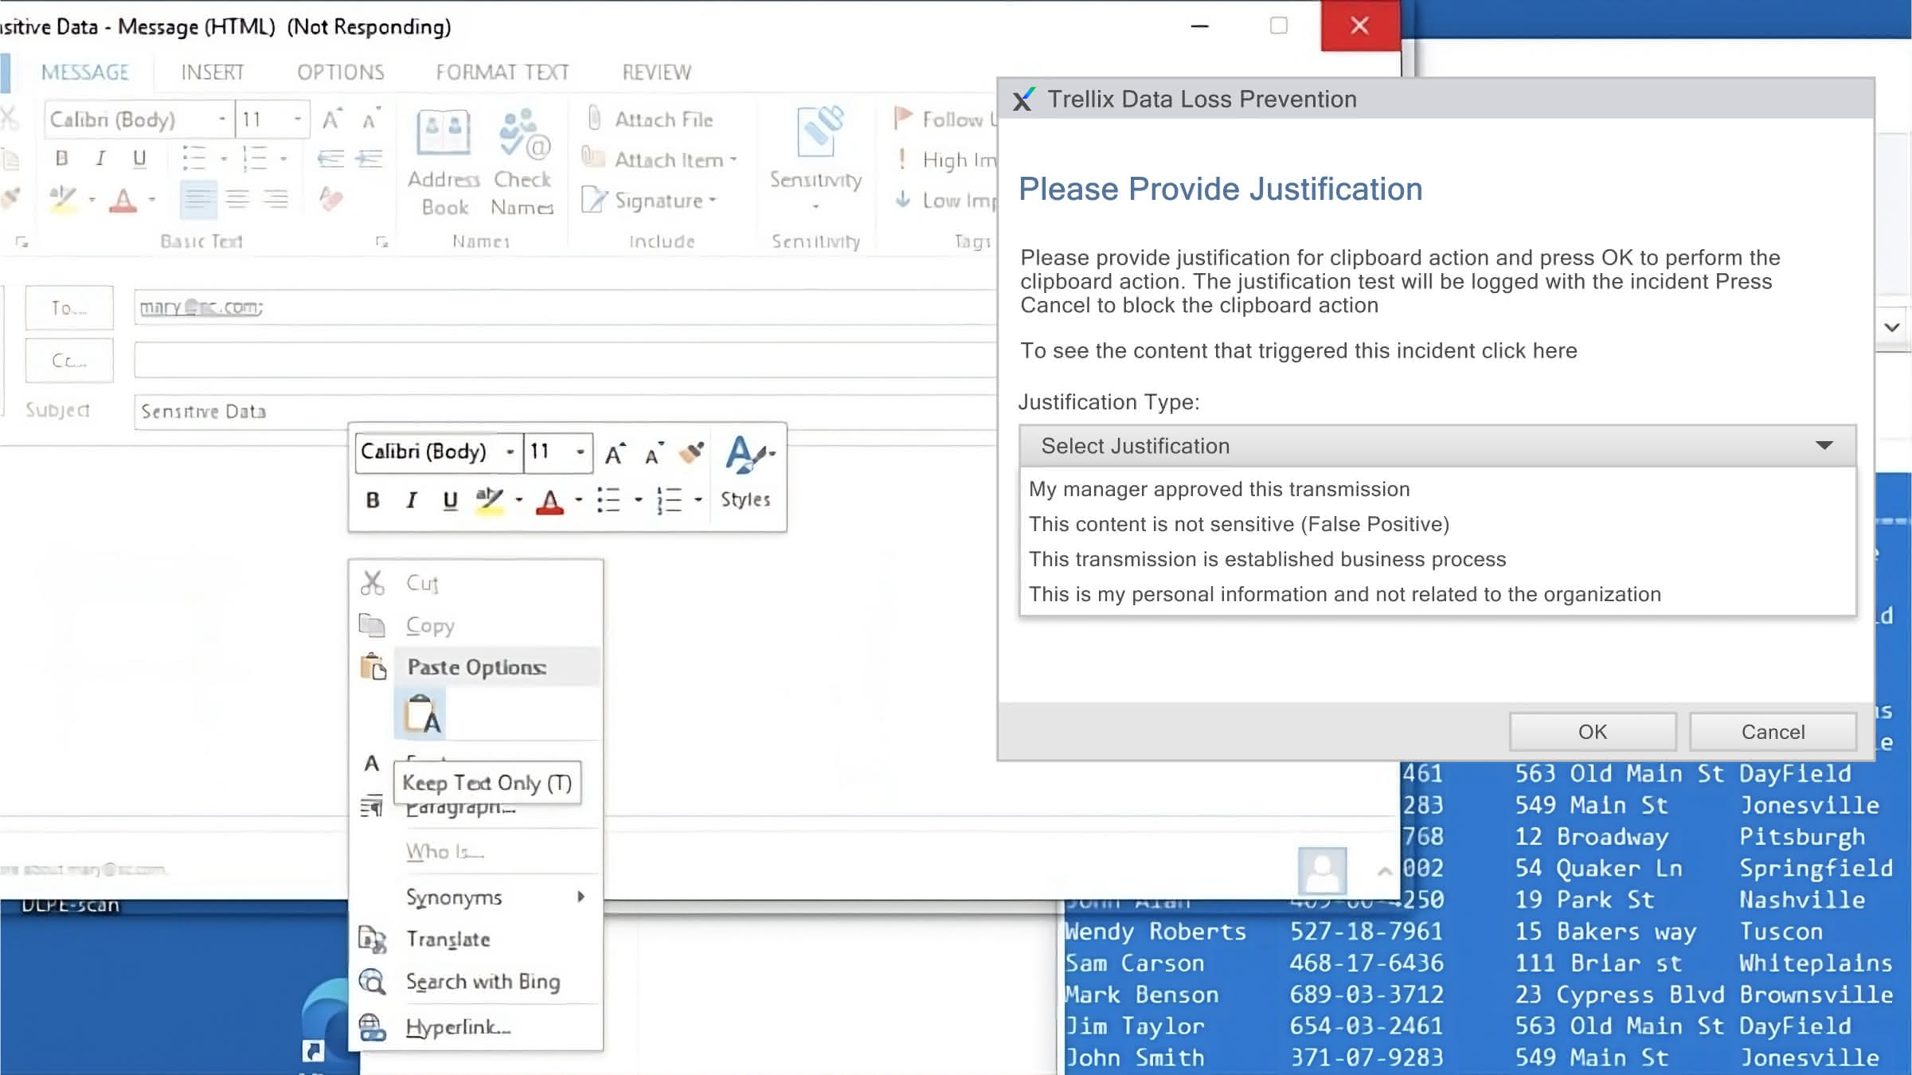
Task: Click the Address Book icon
Action: pyautogui.click(x=444, y=134)
